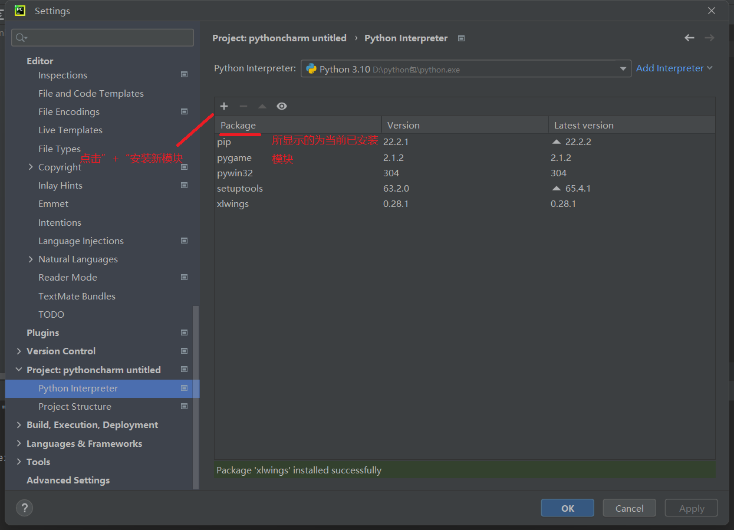Image resolution: width=734 pixels, height=530 pixels.
Task: Expand the Tools section
Action: [x=19, y=462]
